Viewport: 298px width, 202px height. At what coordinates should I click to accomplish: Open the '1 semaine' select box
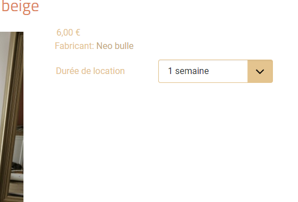click(216, 71)
